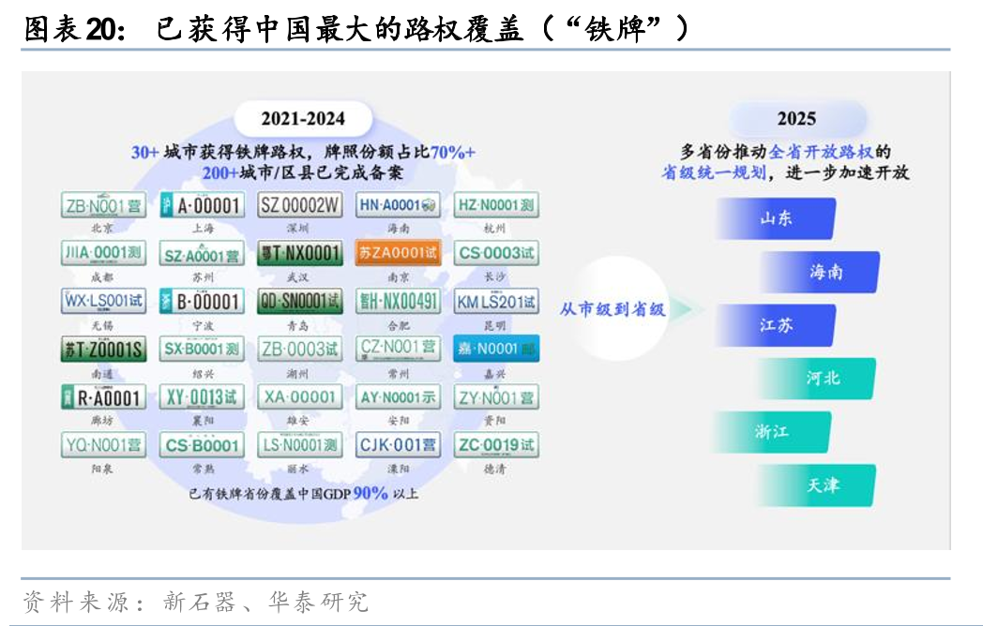983x626 pixels.
Task: Click the 天津 province block
Action: click(820, 485)
